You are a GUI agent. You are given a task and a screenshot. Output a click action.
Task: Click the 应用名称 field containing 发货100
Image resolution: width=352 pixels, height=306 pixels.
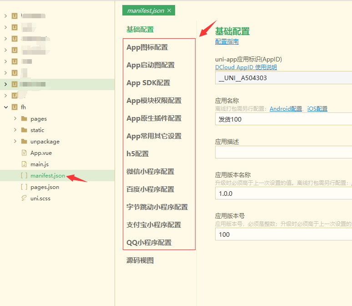click(x=282, y=119)
